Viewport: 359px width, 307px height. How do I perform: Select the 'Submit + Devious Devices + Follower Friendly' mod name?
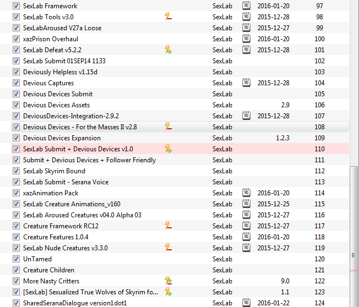[x=90, y=160]
